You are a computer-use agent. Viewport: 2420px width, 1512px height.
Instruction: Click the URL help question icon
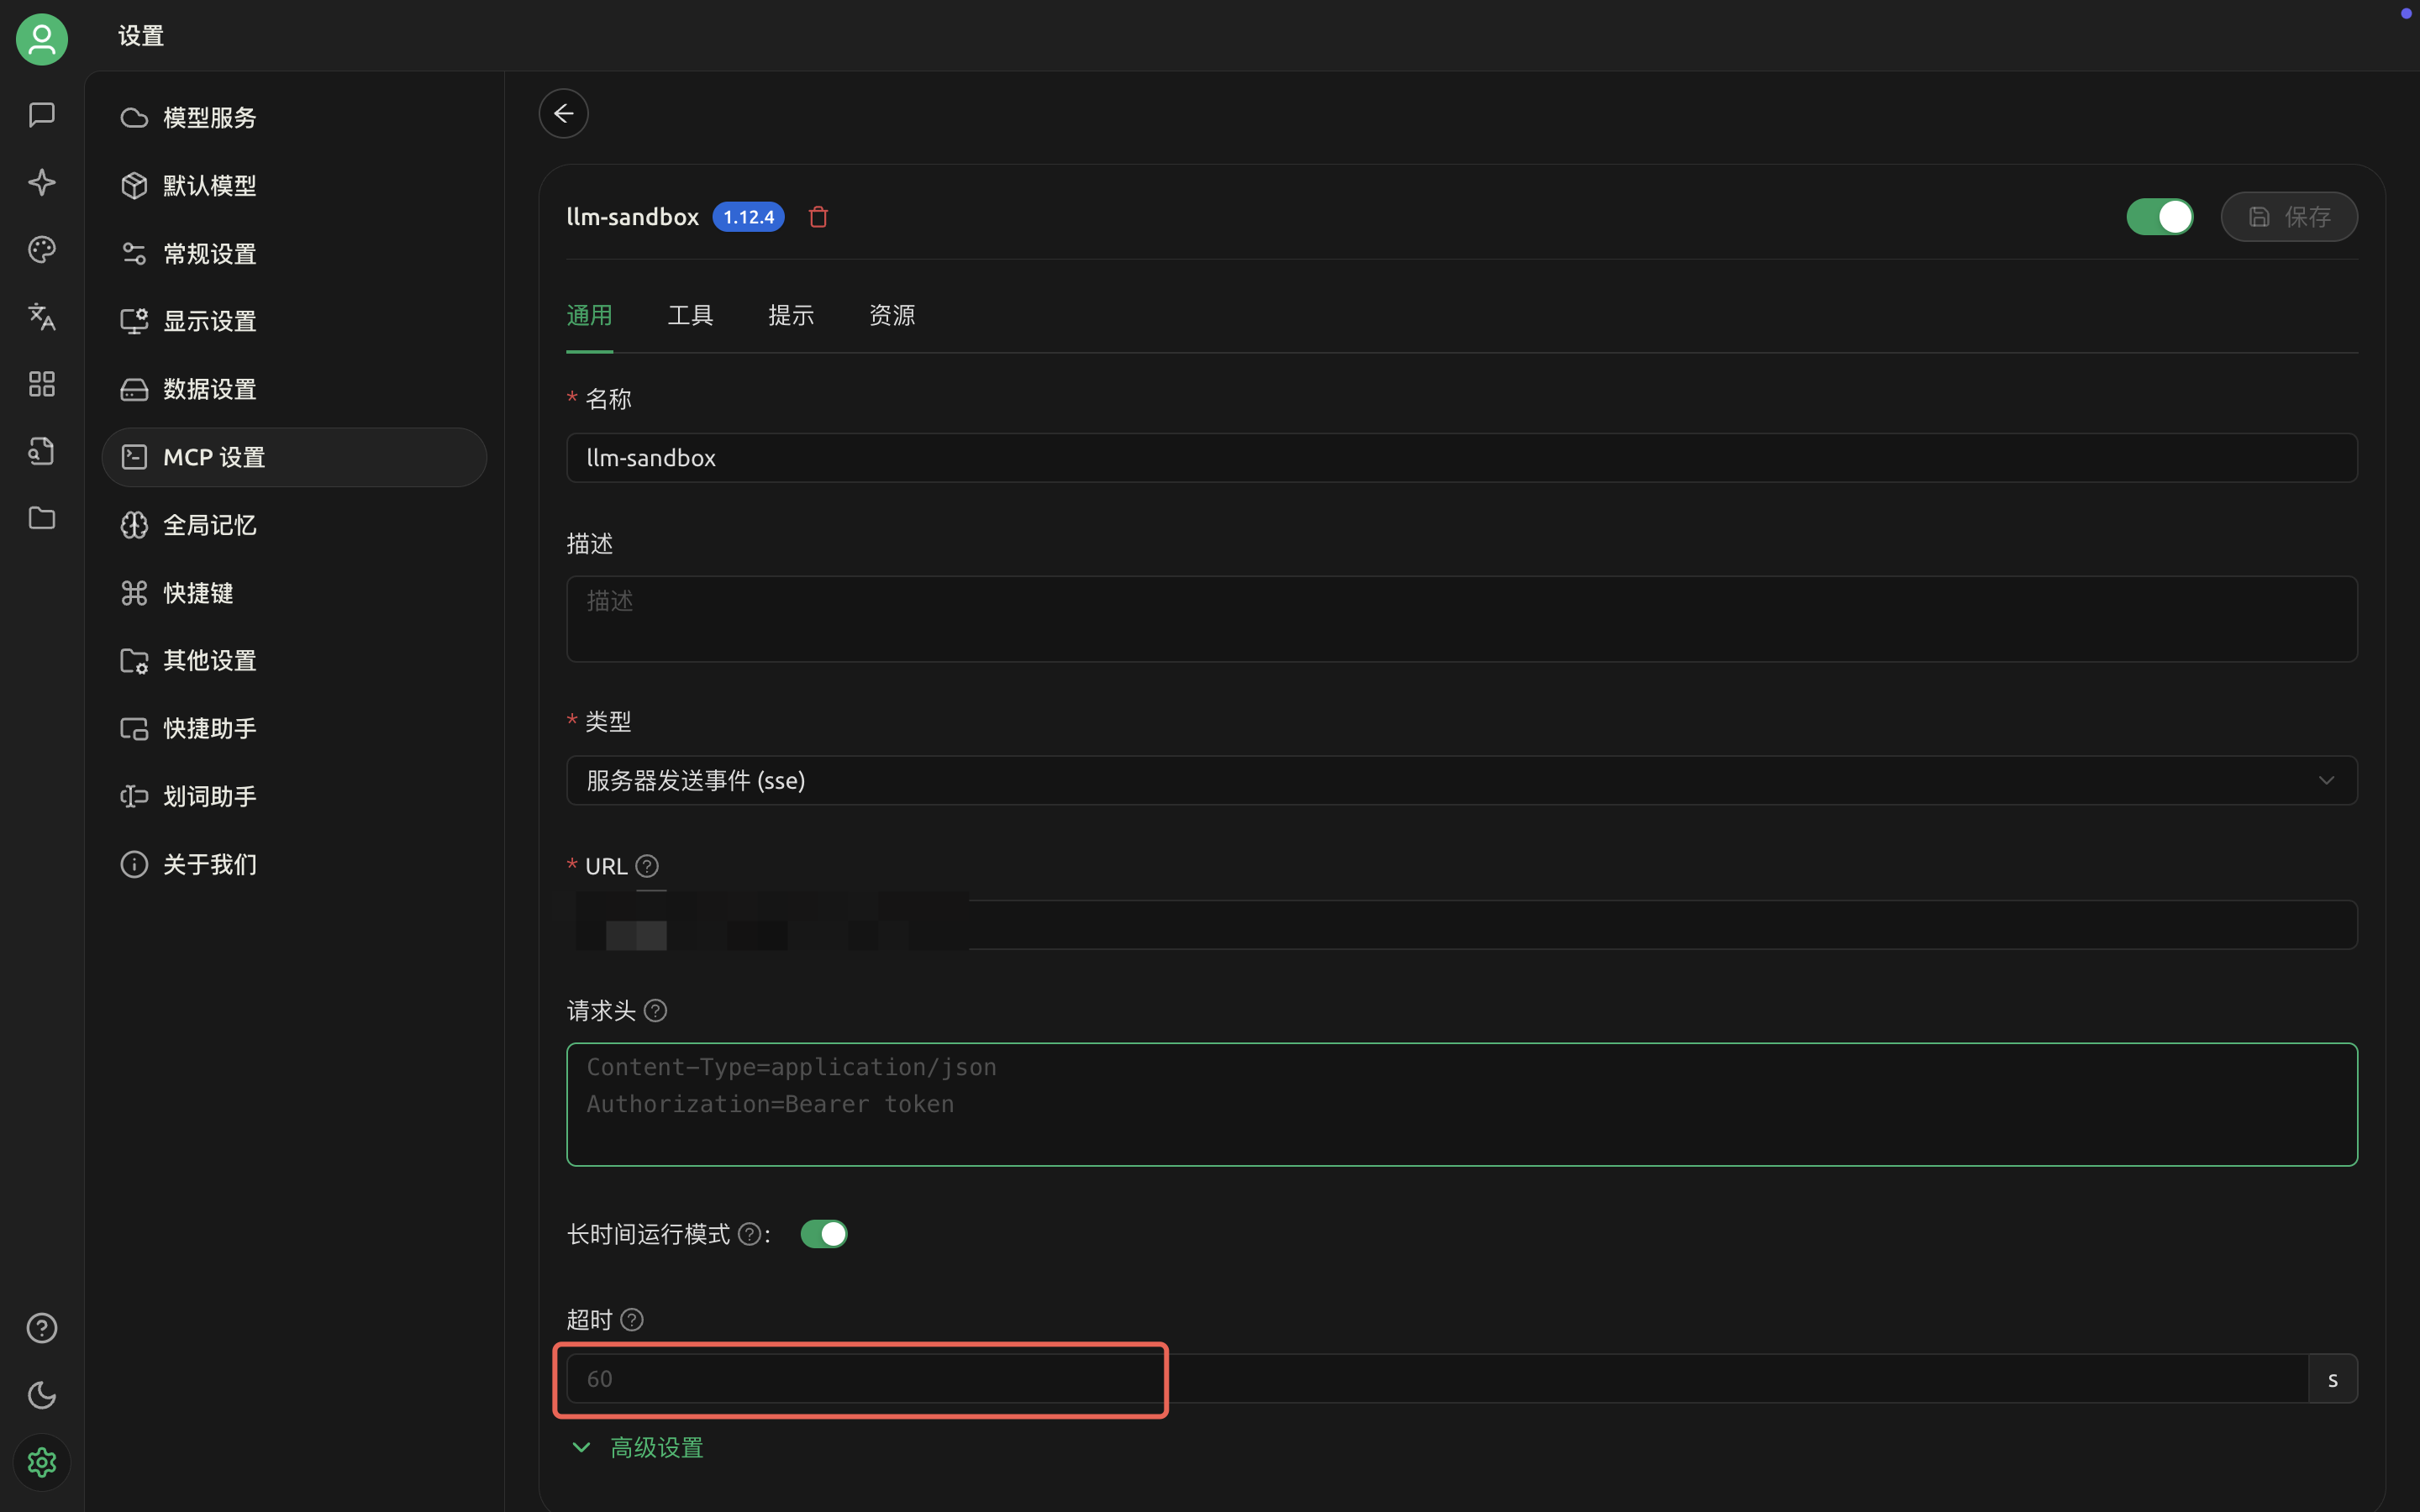(647, 866)
